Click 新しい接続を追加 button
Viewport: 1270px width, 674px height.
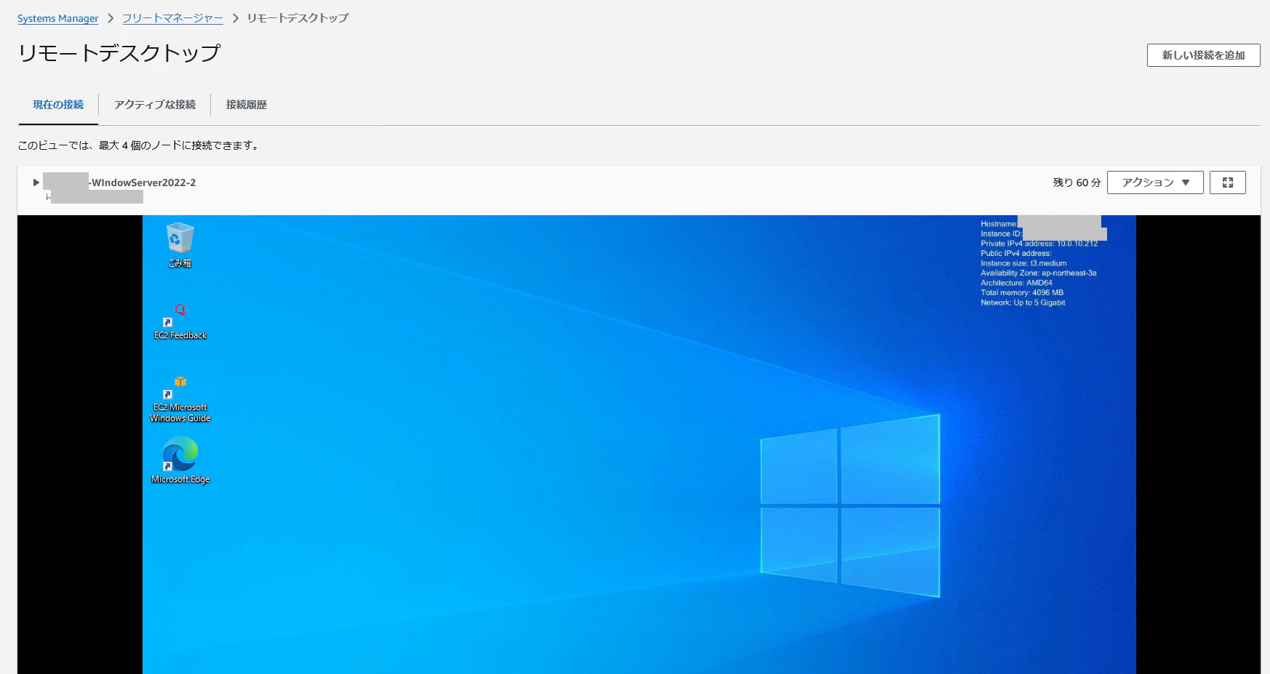click(1203, 55)
